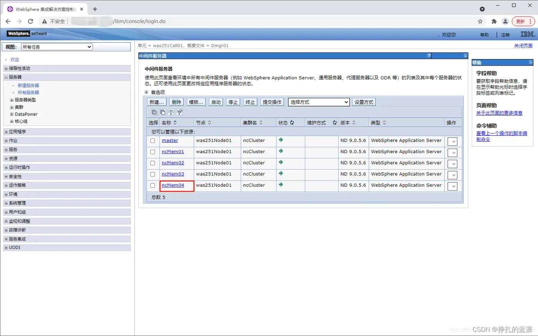Image resolution: width=538 pixels, height=336 pixels.
Task: Click the 停止 button
Action: tap(233, 102)
